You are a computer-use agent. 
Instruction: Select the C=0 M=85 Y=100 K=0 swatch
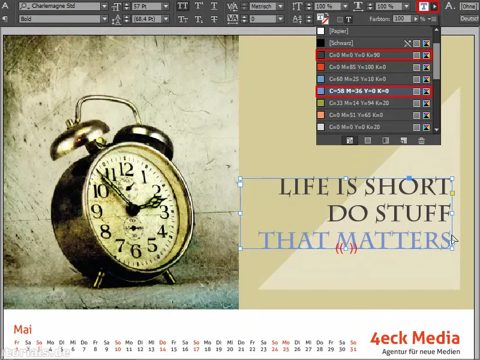point(374,67)
